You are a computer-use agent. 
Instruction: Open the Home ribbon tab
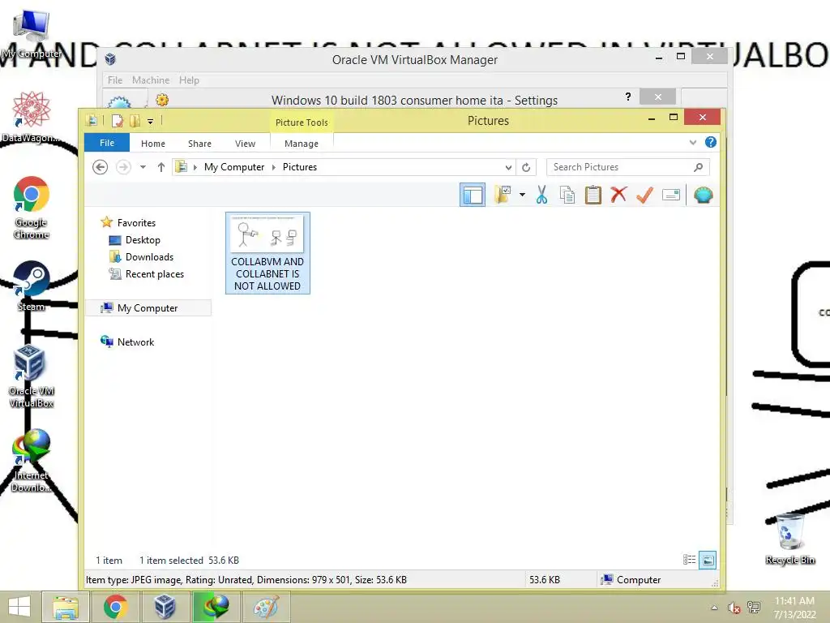(x=153, y=144)
